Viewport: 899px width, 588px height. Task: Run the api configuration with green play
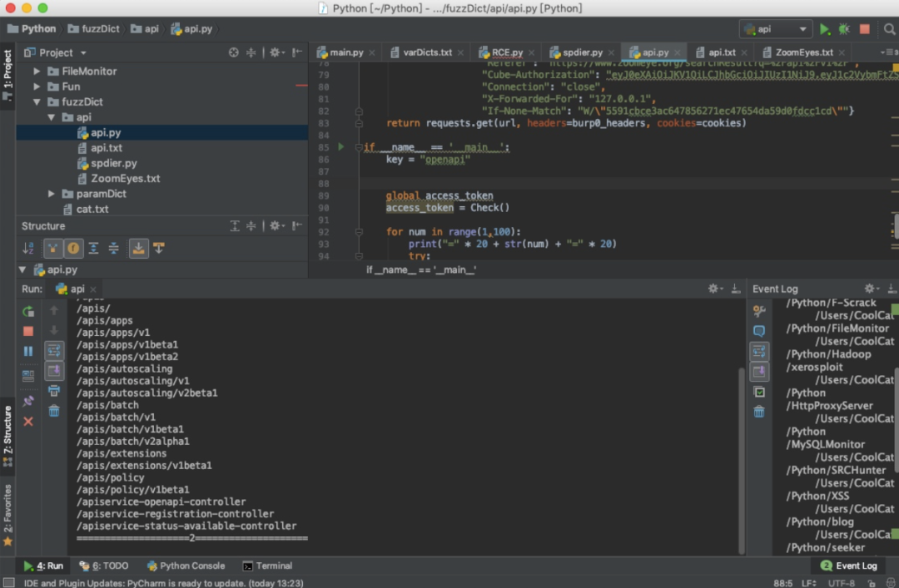coord(824,29)
